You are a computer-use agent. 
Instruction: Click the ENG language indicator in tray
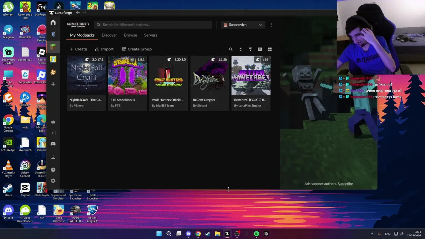coord(388,234)
